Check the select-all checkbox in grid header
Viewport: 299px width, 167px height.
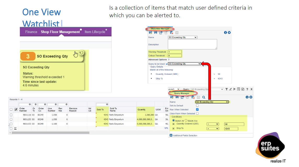11,110
